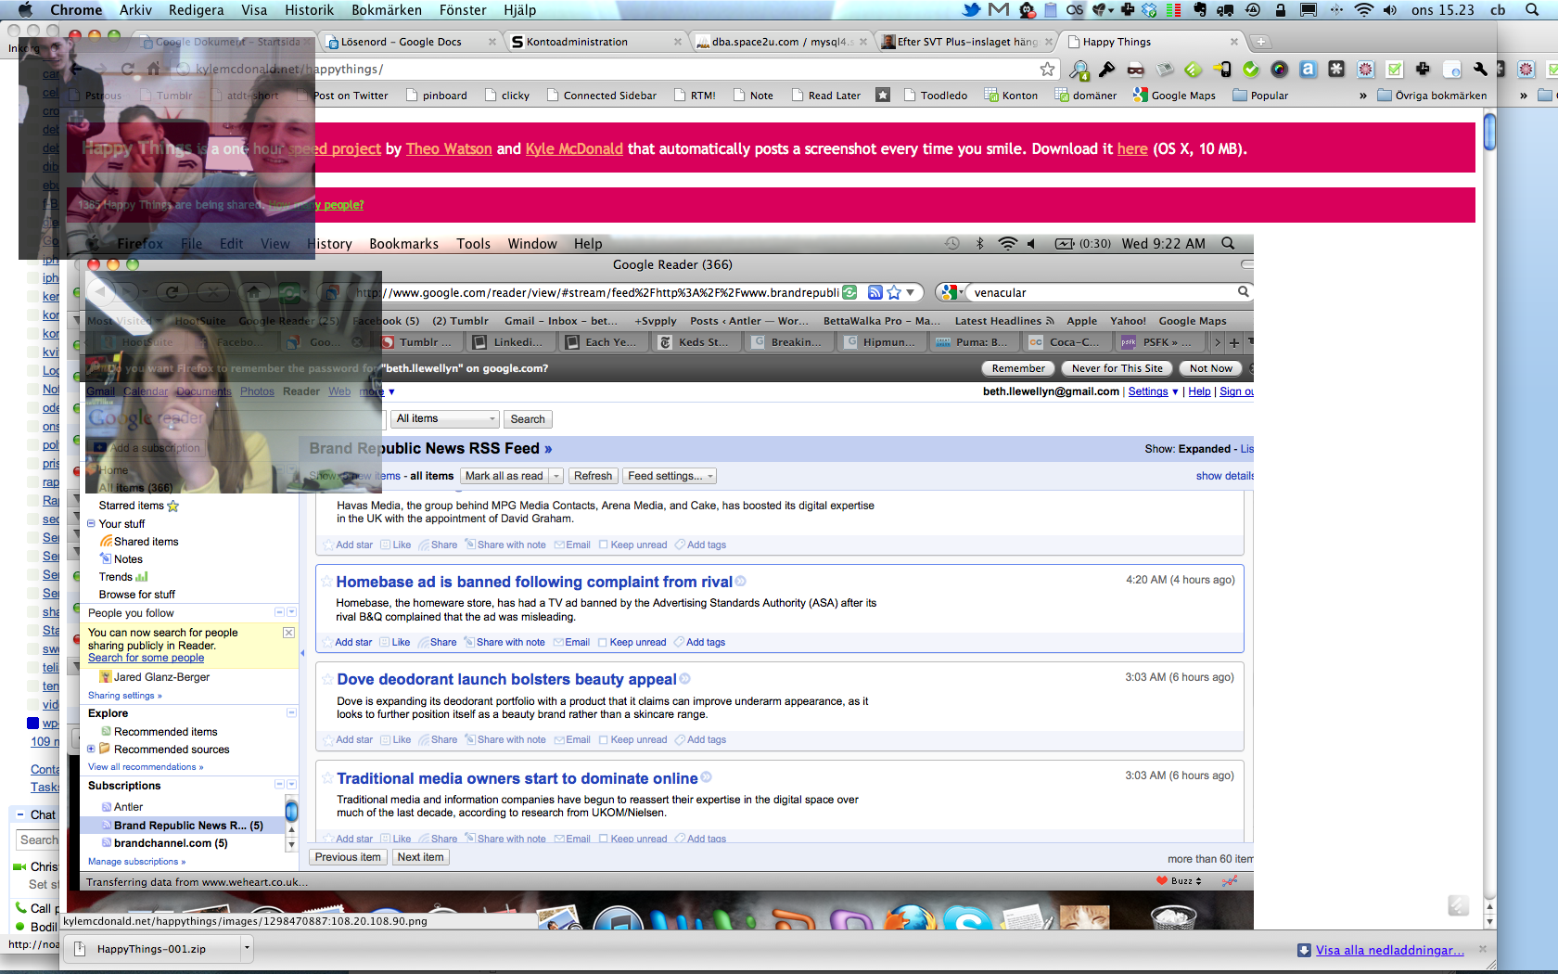1558x974 pixels.
Task: Open the HappyThings-001.zip download options arrow
Action: pos(247,949)
